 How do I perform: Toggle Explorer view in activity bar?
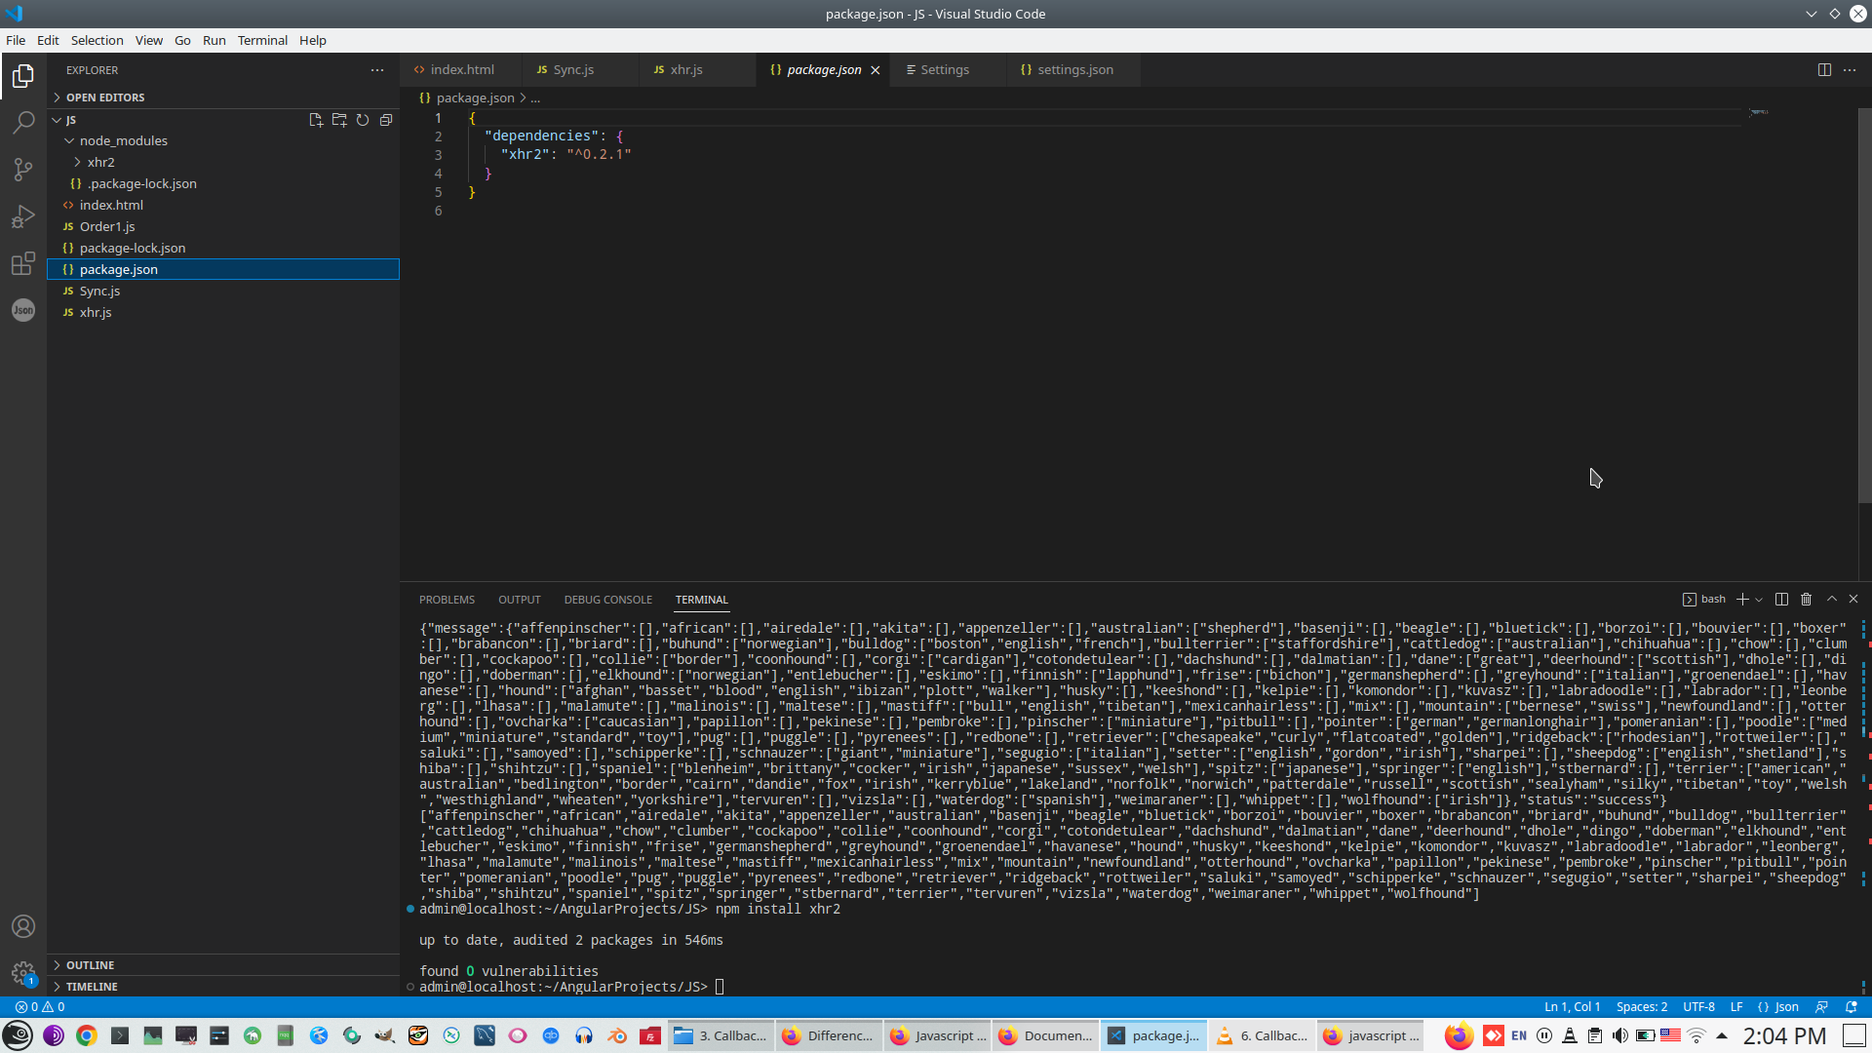[x=23, y=76]
